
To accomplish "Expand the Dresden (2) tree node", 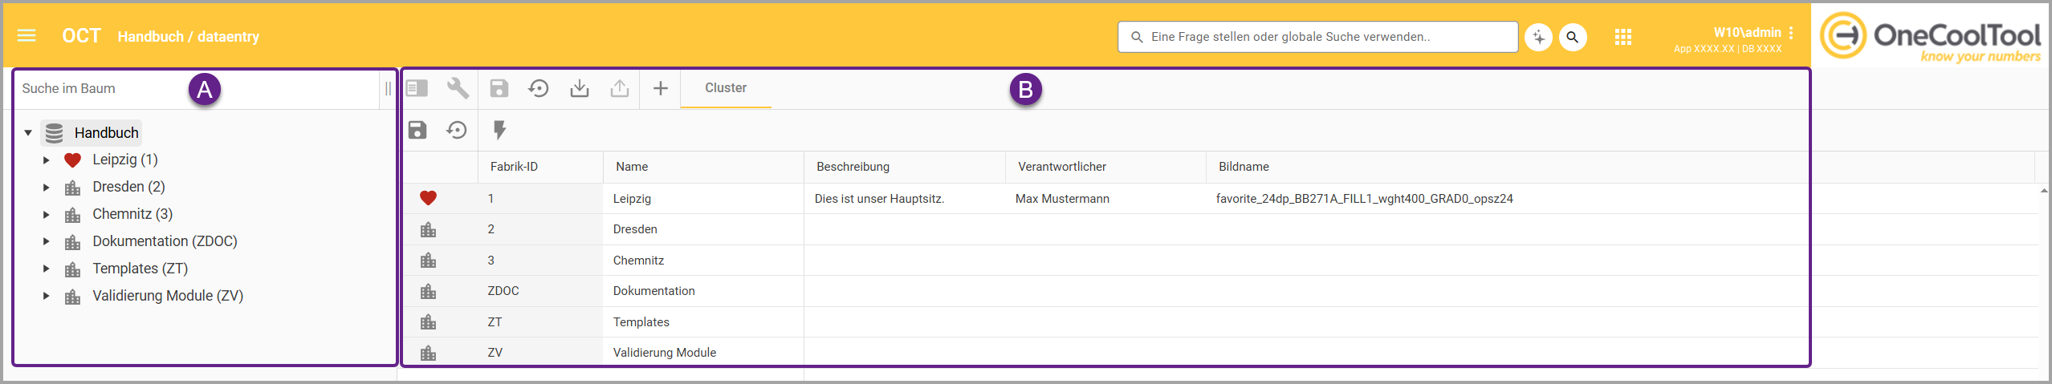I will tap(47, 188).
